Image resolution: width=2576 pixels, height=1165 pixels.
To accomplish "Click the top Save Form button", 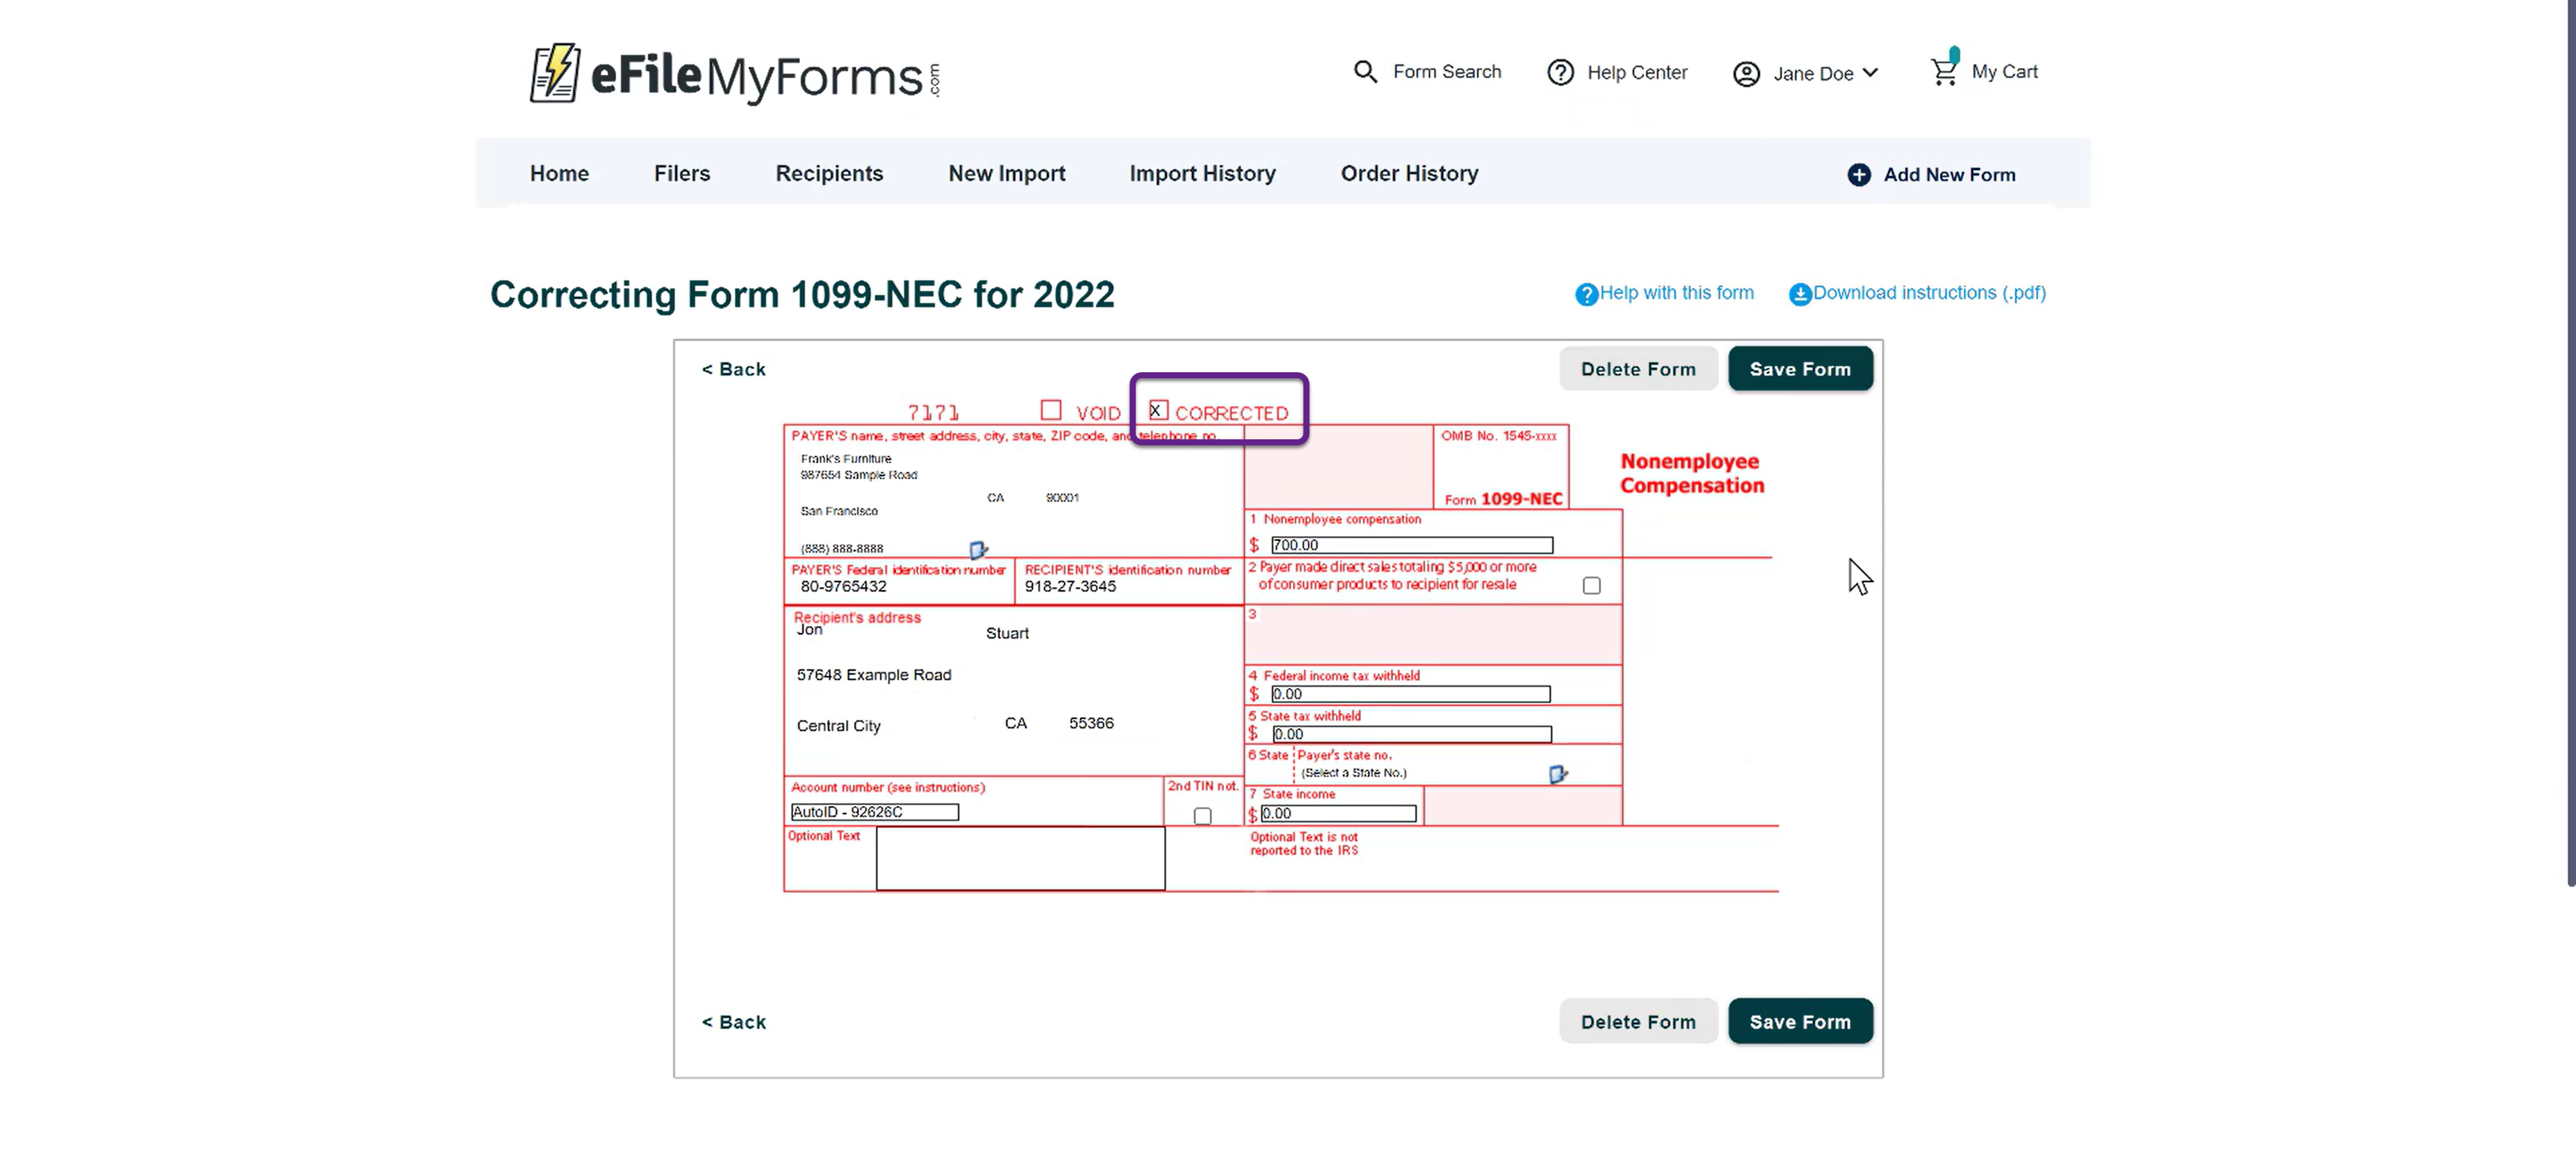I will coord(1799,369).
